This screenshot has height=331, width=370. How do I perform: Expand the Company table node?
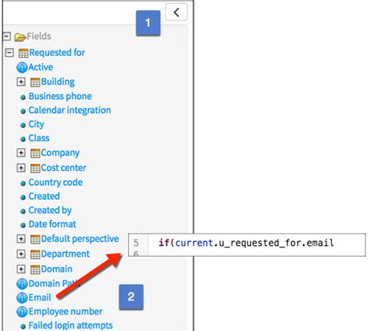[21, 153]
